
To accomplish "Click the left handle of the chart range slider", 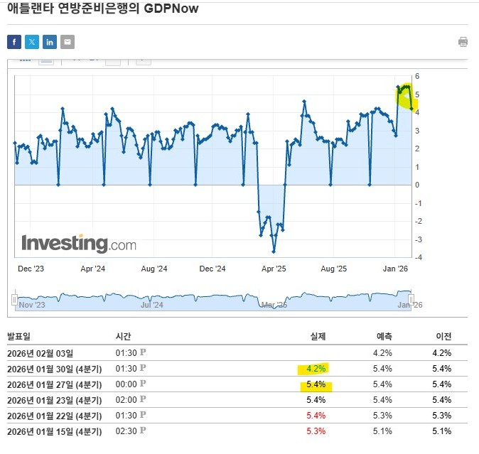I will coord(14,298).
